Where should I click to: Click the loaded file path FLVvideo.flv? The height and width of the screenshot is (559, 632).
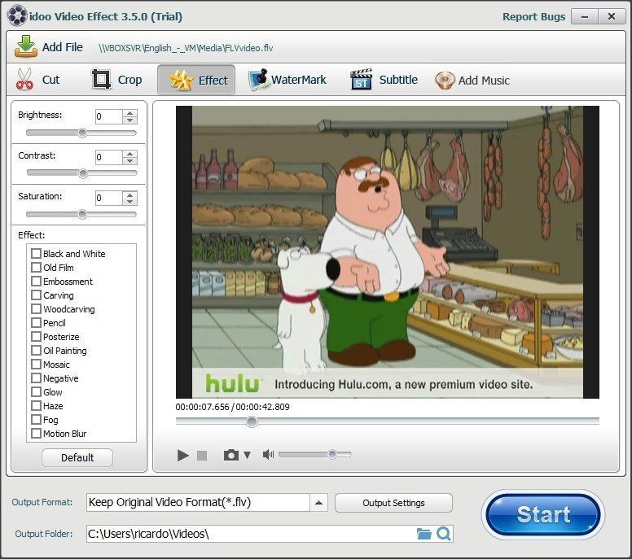point(186,48)
